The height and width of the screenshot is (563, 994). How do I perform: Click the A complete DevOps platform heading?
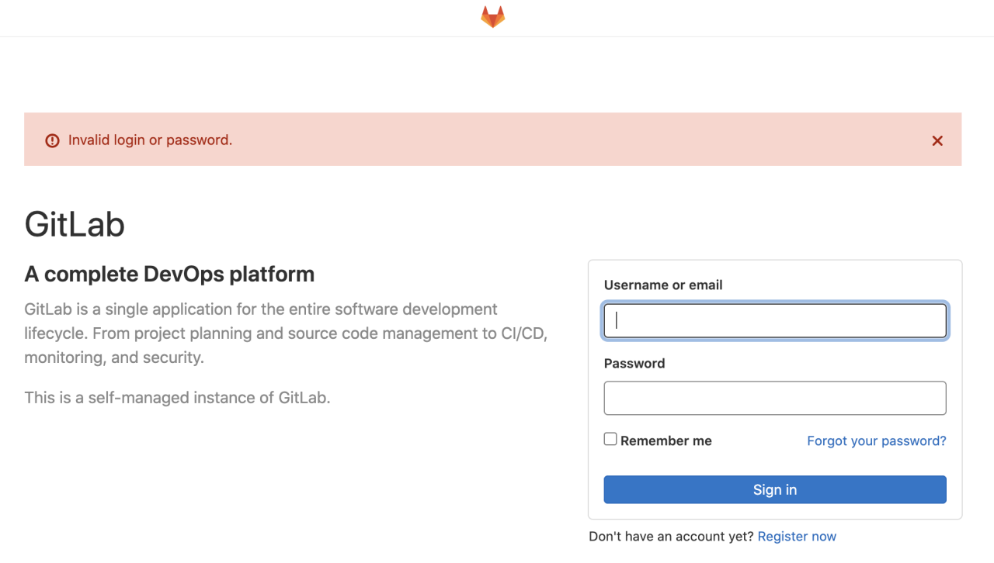[x=169, y=275]
